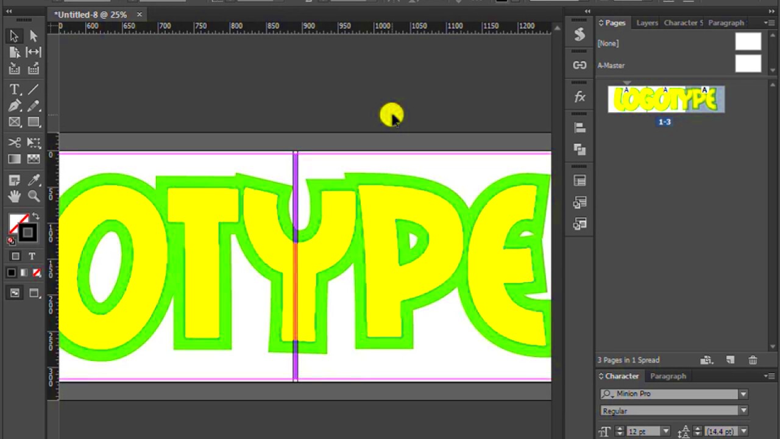780x439 pixels.
Task: Apply Gradient mode button
Action: tap(24, 273)
